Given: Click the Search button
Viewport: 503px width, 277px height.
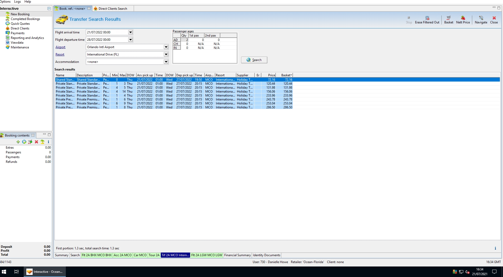Looking at the screenshot, I should coord(254,60).
